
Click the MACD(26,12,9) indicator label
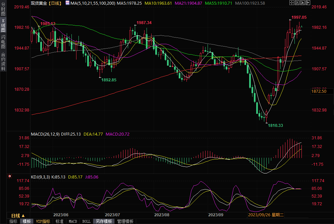[45, 134]
